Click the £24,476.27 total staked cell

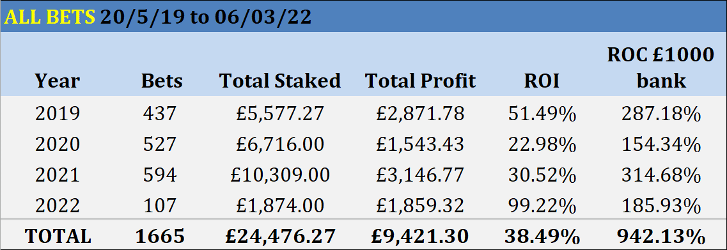point(280,236)
